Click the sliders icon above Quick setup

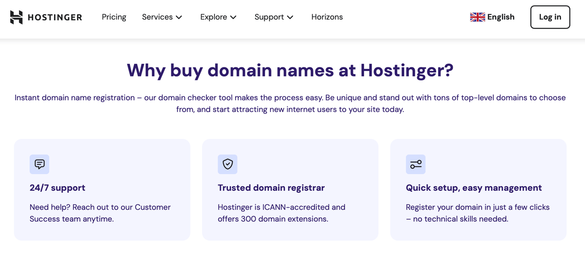click(415, 164)
